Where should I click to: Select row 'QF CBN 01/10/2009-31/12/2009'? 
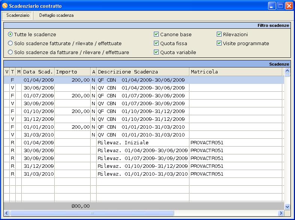(x=144, y=111)
